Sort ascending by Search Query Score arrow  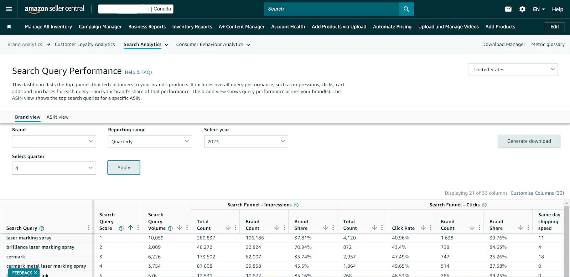pyautogui.click(x=130, y=228)
